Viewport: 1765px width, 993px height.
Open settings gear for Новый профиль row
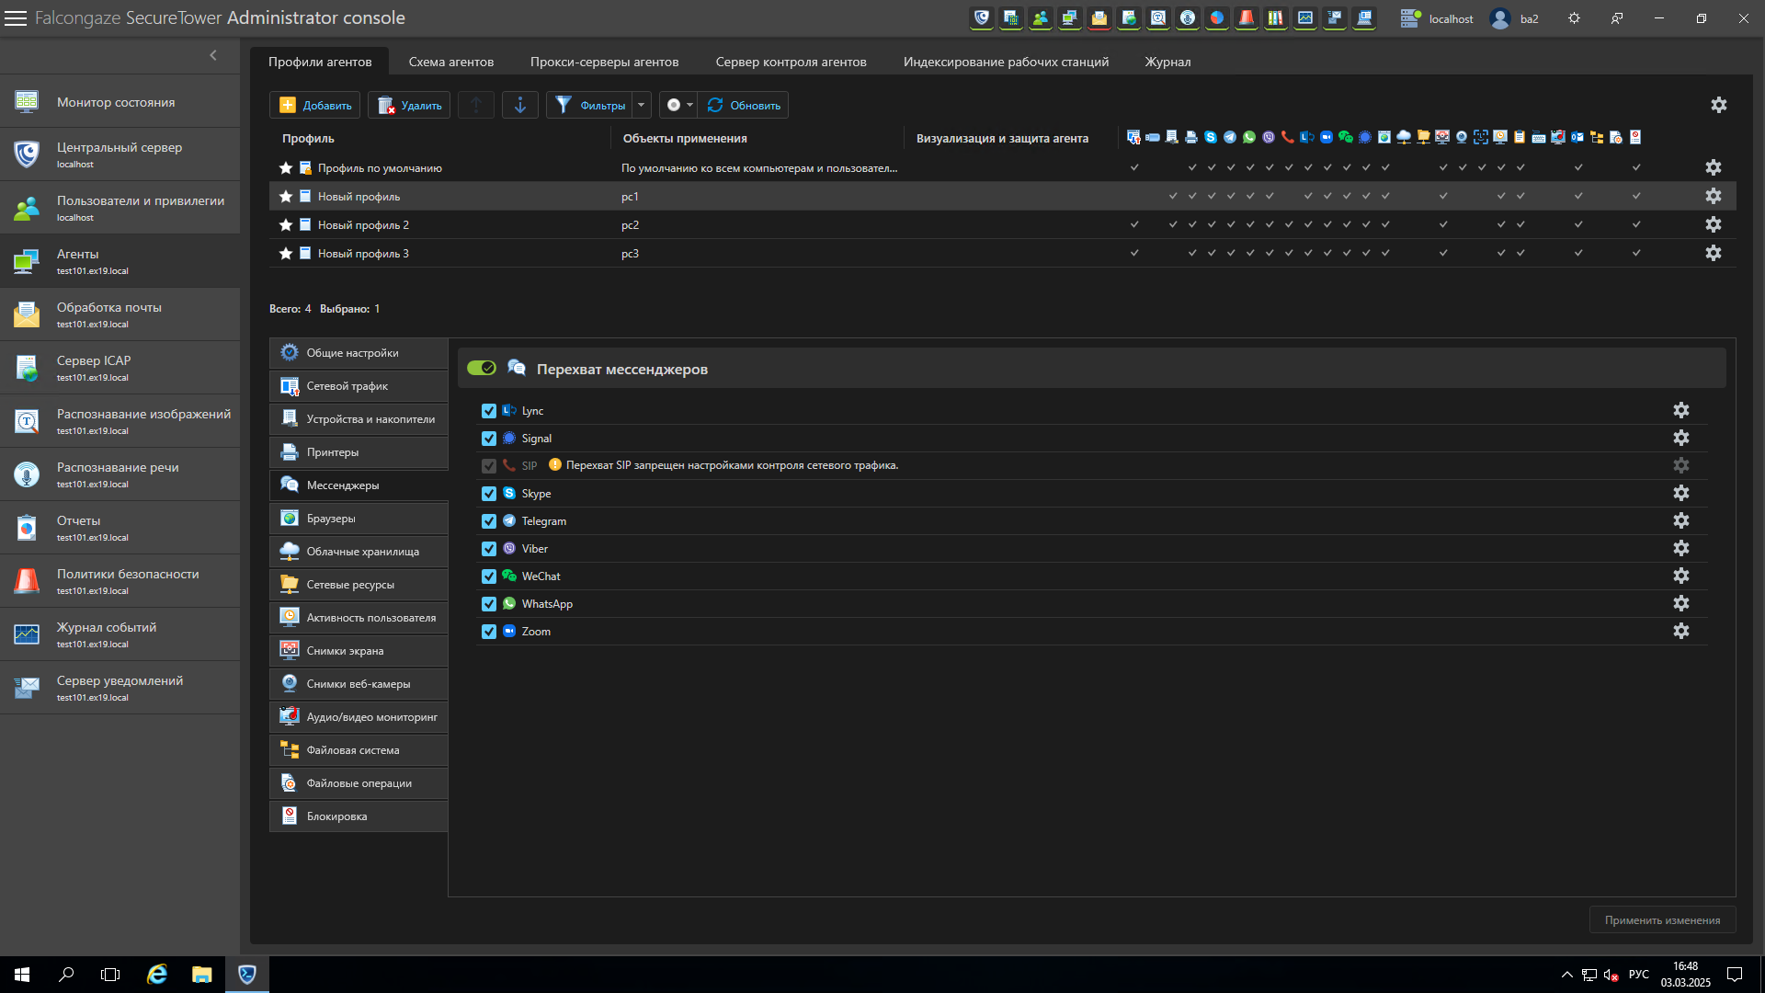click(x=1714, y=196)
